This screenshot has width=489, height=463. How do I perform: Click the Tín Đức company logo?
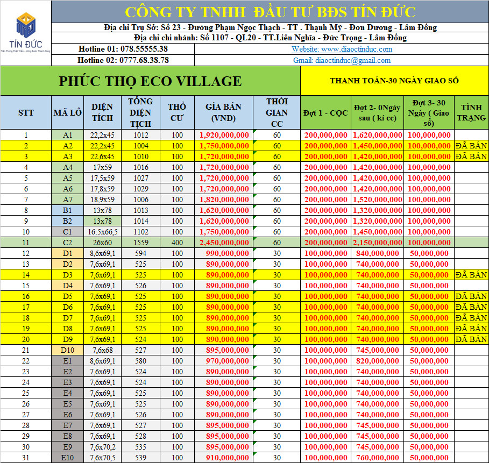26,32
